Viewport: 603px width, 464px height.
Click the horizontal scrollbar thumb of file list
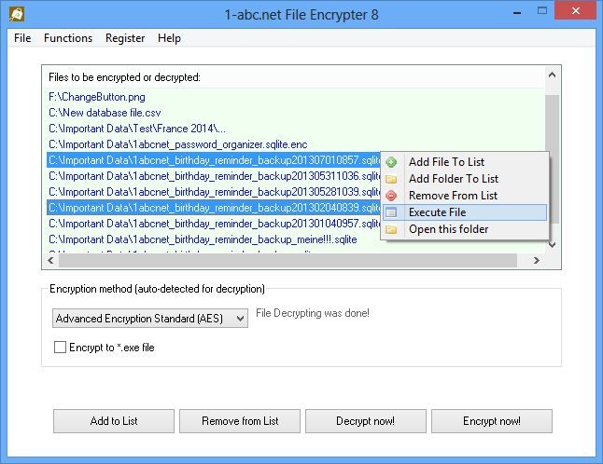(x=287, y=261)
